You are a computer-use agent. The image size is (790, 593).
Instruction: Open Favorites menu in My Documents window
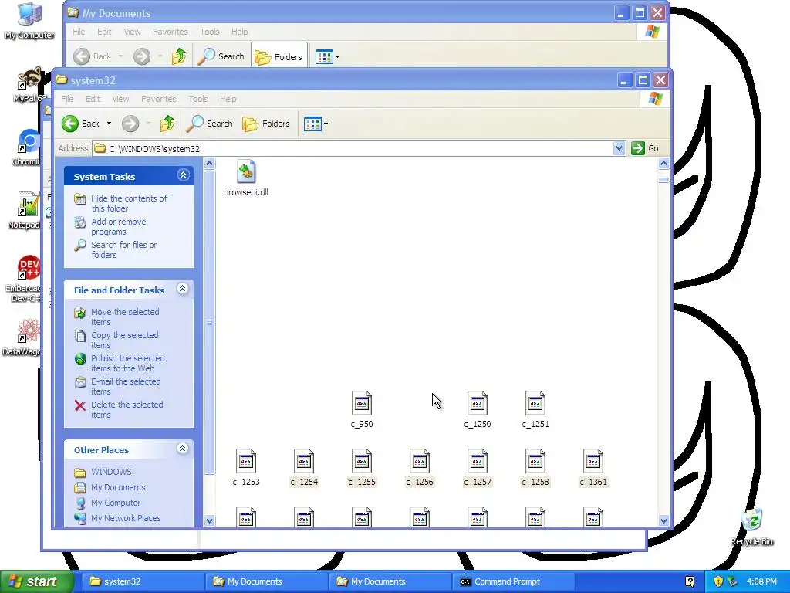[x=170, y=31]
